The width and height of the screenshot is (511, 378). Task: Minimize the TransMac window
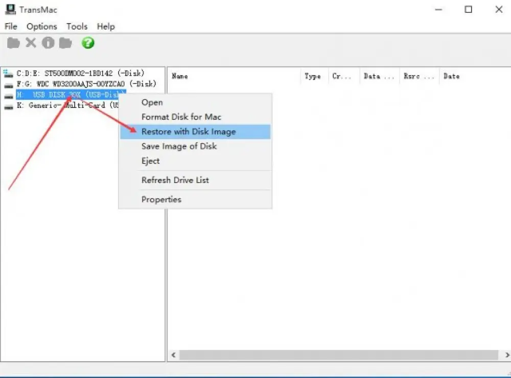coord(438,9)
